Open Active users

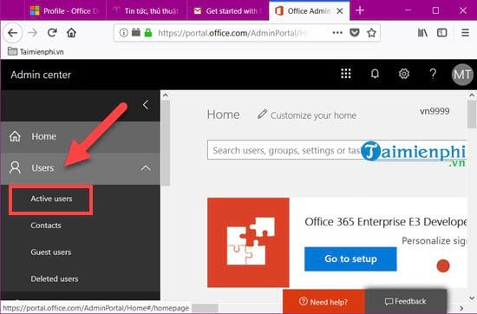click(x=51, y=199)
